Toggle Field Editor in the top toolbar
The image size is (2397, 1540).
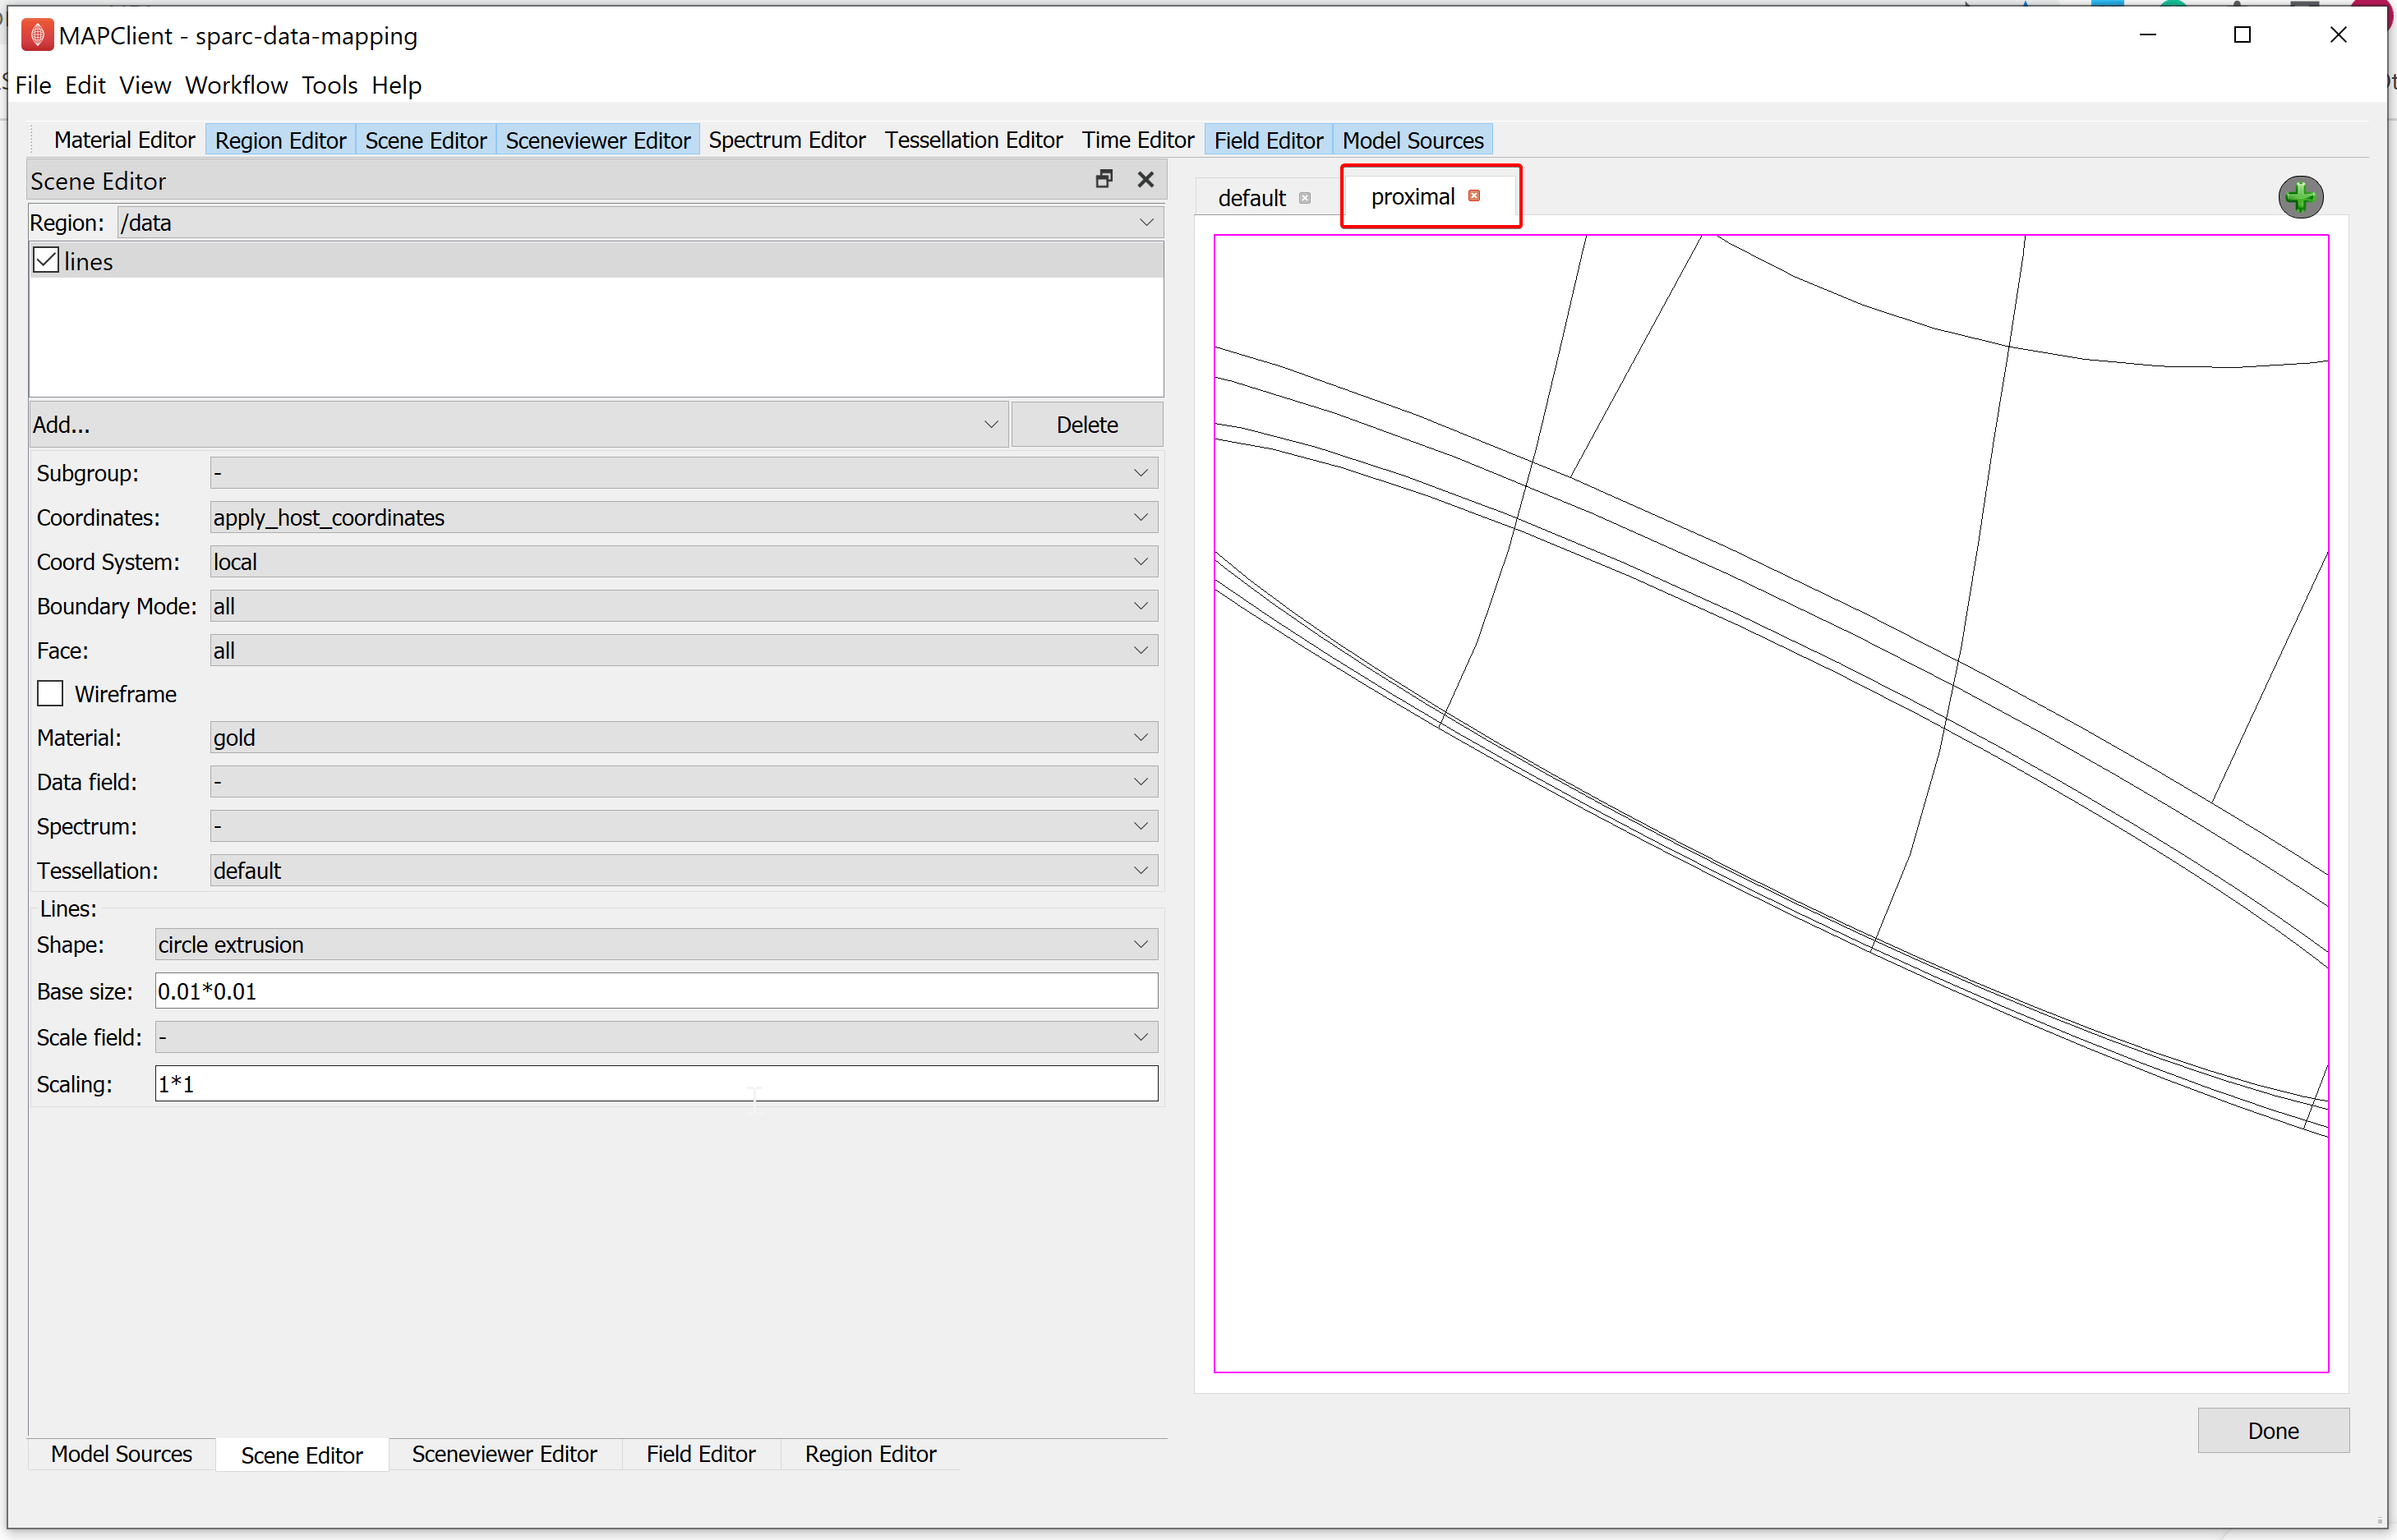(1268, 140)
